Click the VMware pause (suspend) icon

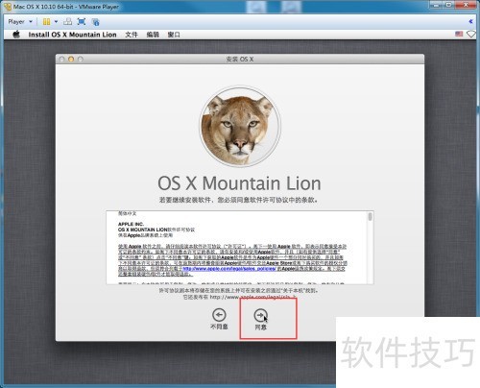coord(46,22)
